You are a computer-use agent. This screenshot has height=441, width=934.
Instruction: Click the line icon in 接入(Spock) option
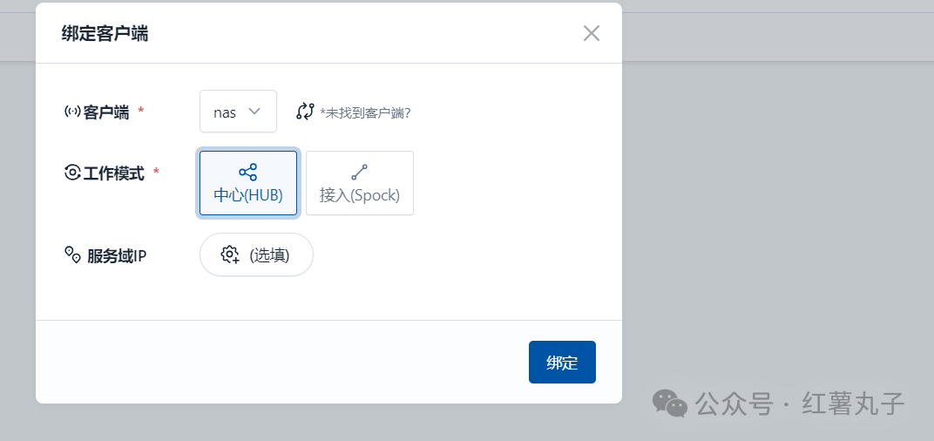[359, 173]
